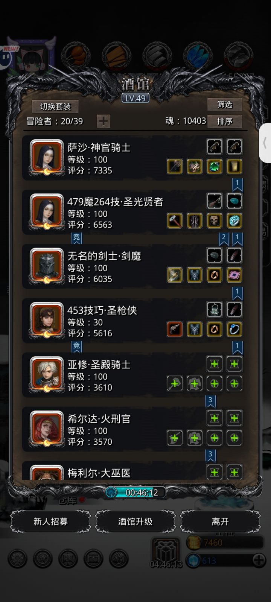Click 切换套装 to switch equipment set
Viewport: 271px width, 602px height.
[x=55, y=106]
